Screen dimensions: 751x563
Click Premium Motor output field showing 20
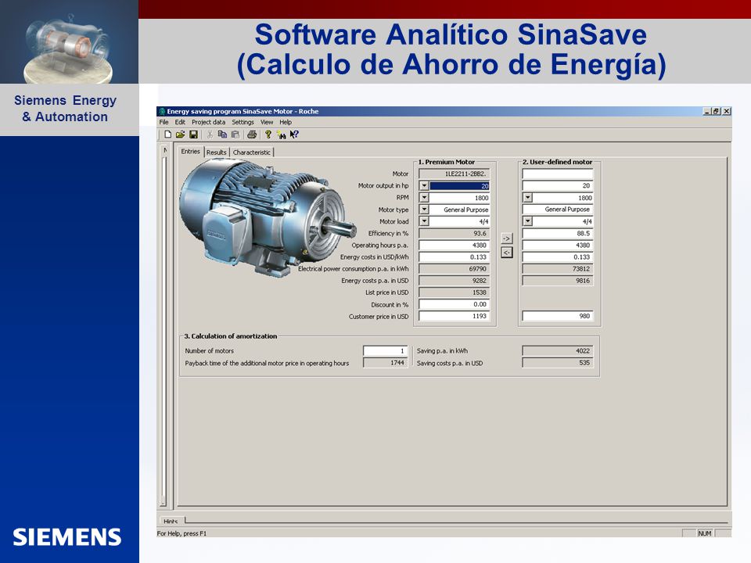459,186
